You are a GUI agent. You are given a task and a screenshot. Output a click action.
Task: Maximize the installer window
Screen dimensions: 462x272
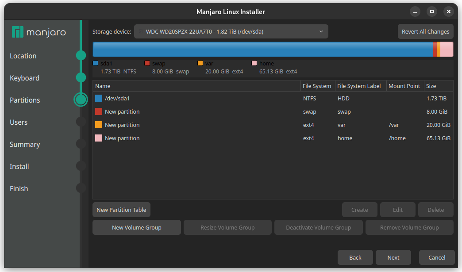431,11
